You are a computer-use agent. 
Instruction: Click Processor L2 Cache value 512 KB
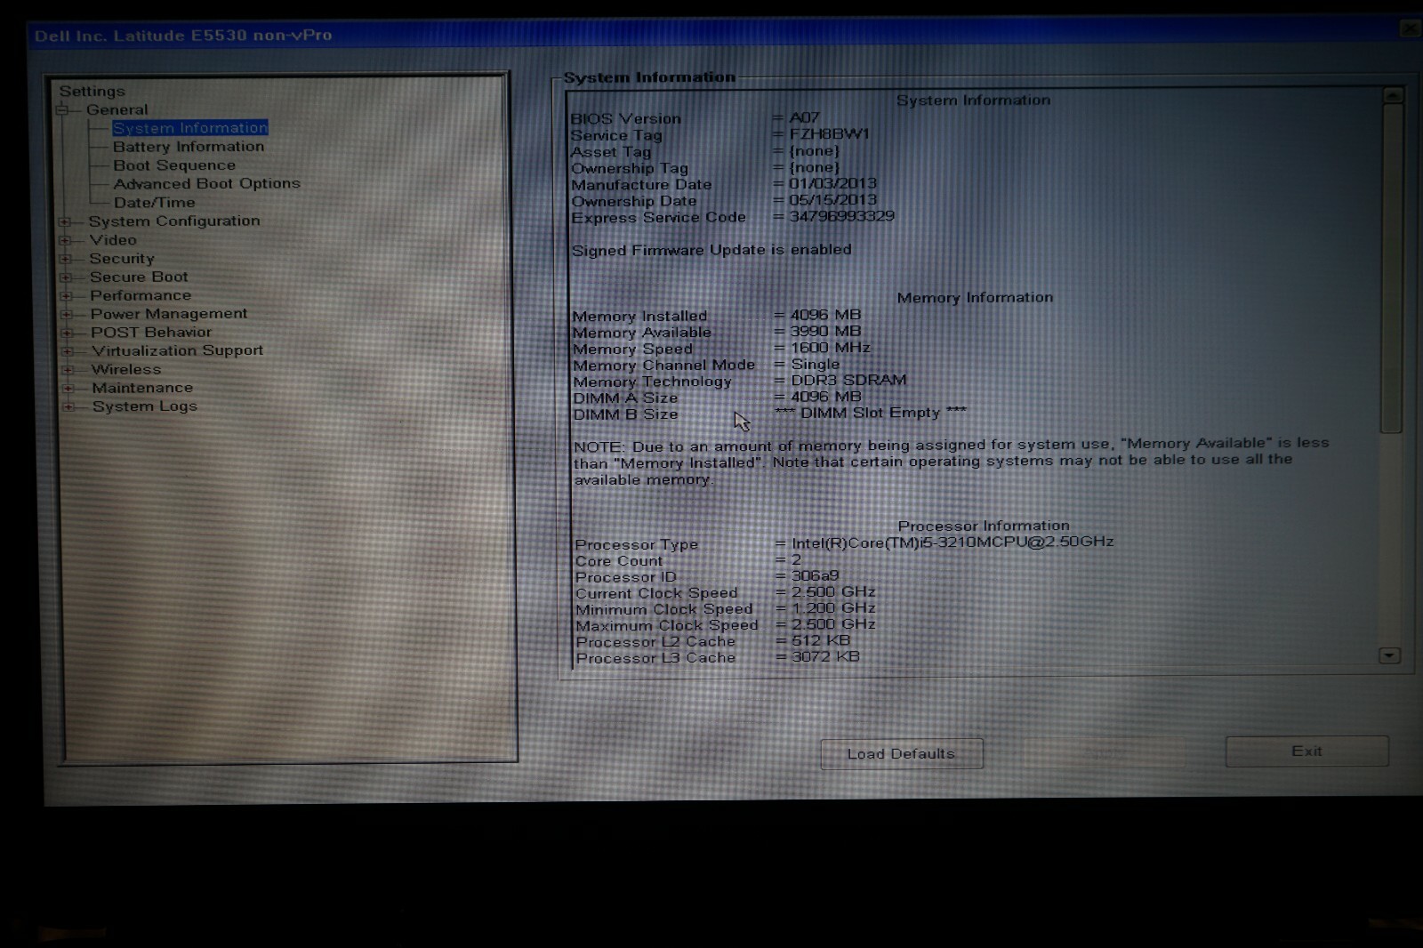coord(821,640)
